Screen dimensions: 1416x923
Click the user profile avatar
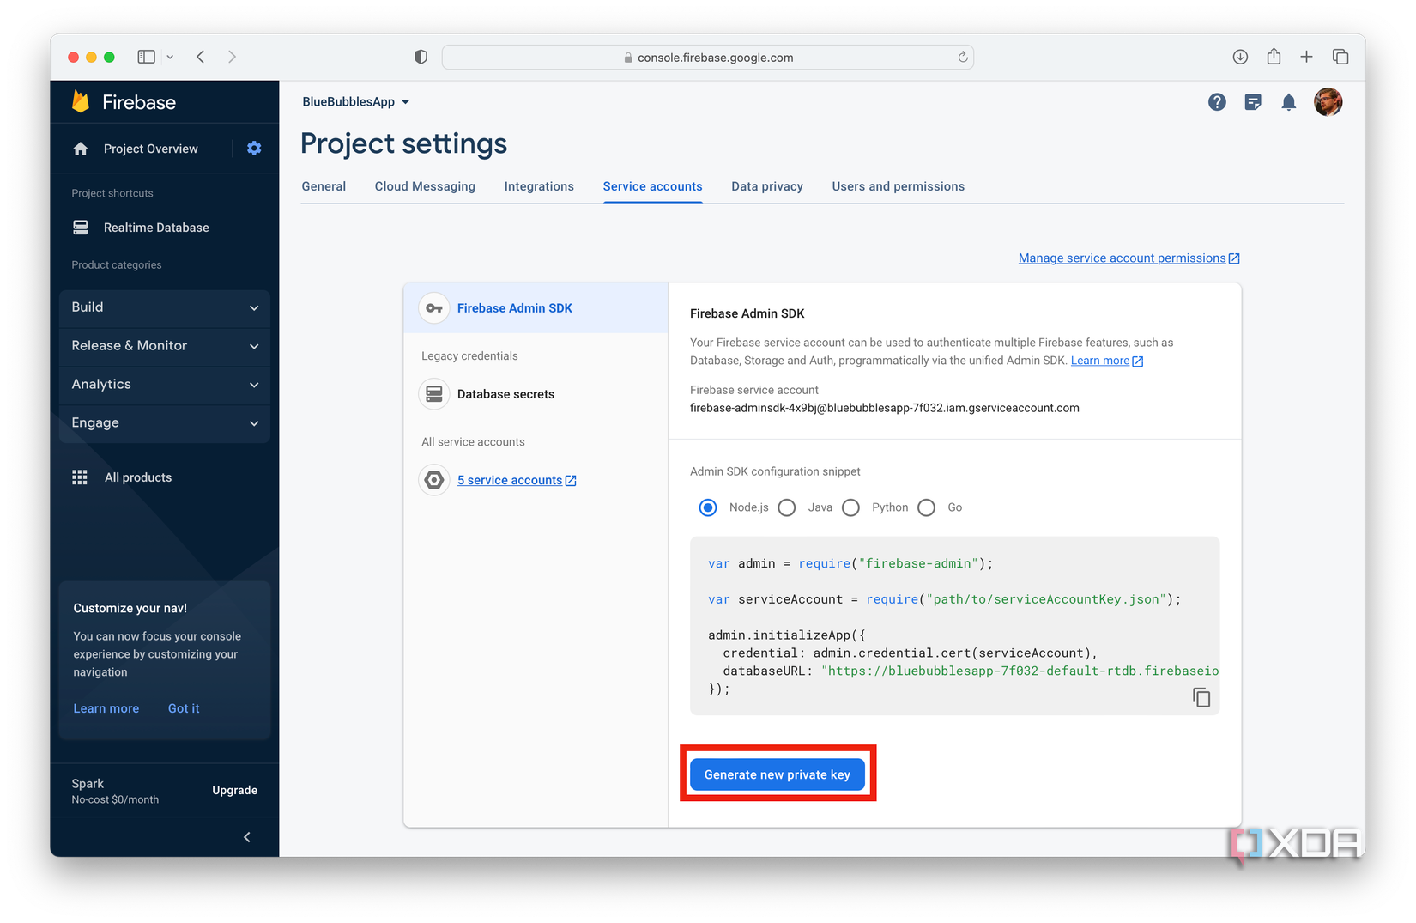point(1328,101)
